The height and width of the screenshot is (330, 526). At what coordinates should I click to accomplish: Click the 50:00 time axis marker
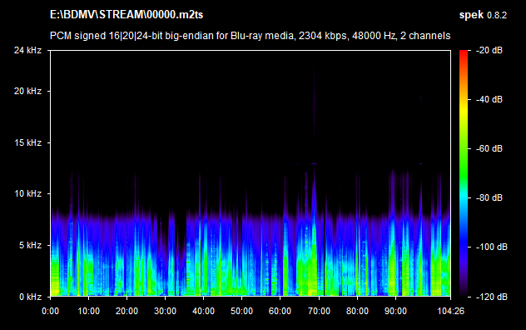[x=241, y=311]
